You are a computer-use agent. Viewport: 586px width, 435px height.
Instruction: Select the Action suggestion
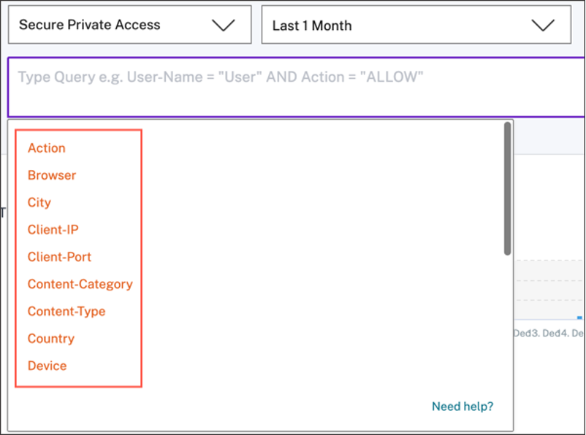[x=47, y=148]
